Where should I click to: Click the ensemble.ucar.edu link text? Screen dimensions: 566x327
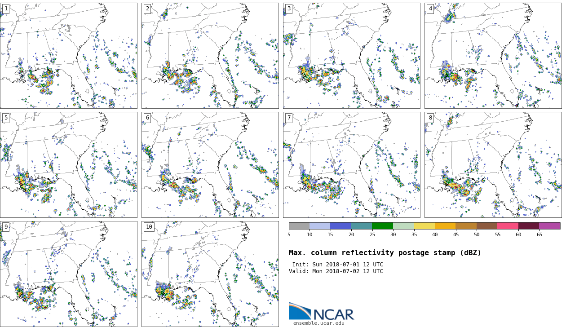[319, 323]
